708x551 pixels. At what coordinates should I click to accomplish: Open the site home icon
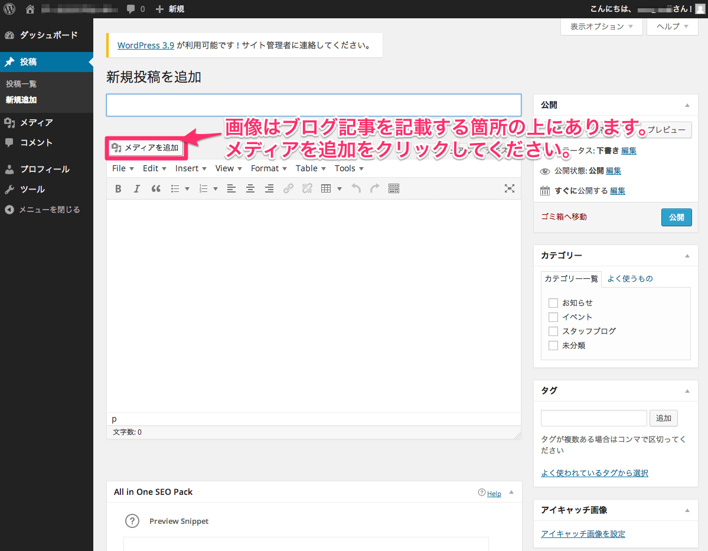pos(30,9)
